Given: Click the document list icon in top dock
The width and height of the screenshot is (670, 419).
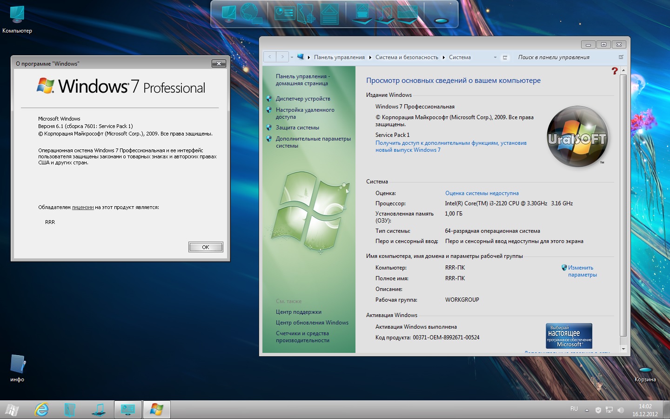Looking at the screenshot, I should (329, 14).
